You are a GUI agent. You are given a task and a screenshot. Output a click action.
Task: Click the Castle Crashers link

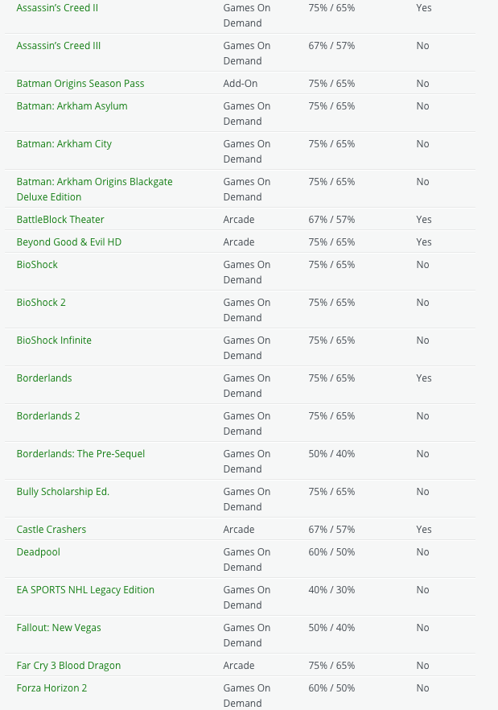click(x=51, y=530)
